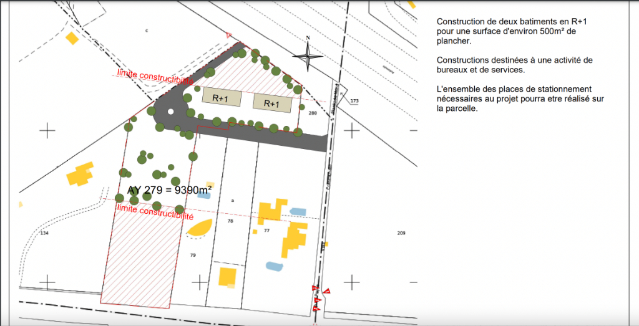This screenshot has height=326, width=639.
Task: Click parcel number 77 label
Action: [x=266, y=231]
